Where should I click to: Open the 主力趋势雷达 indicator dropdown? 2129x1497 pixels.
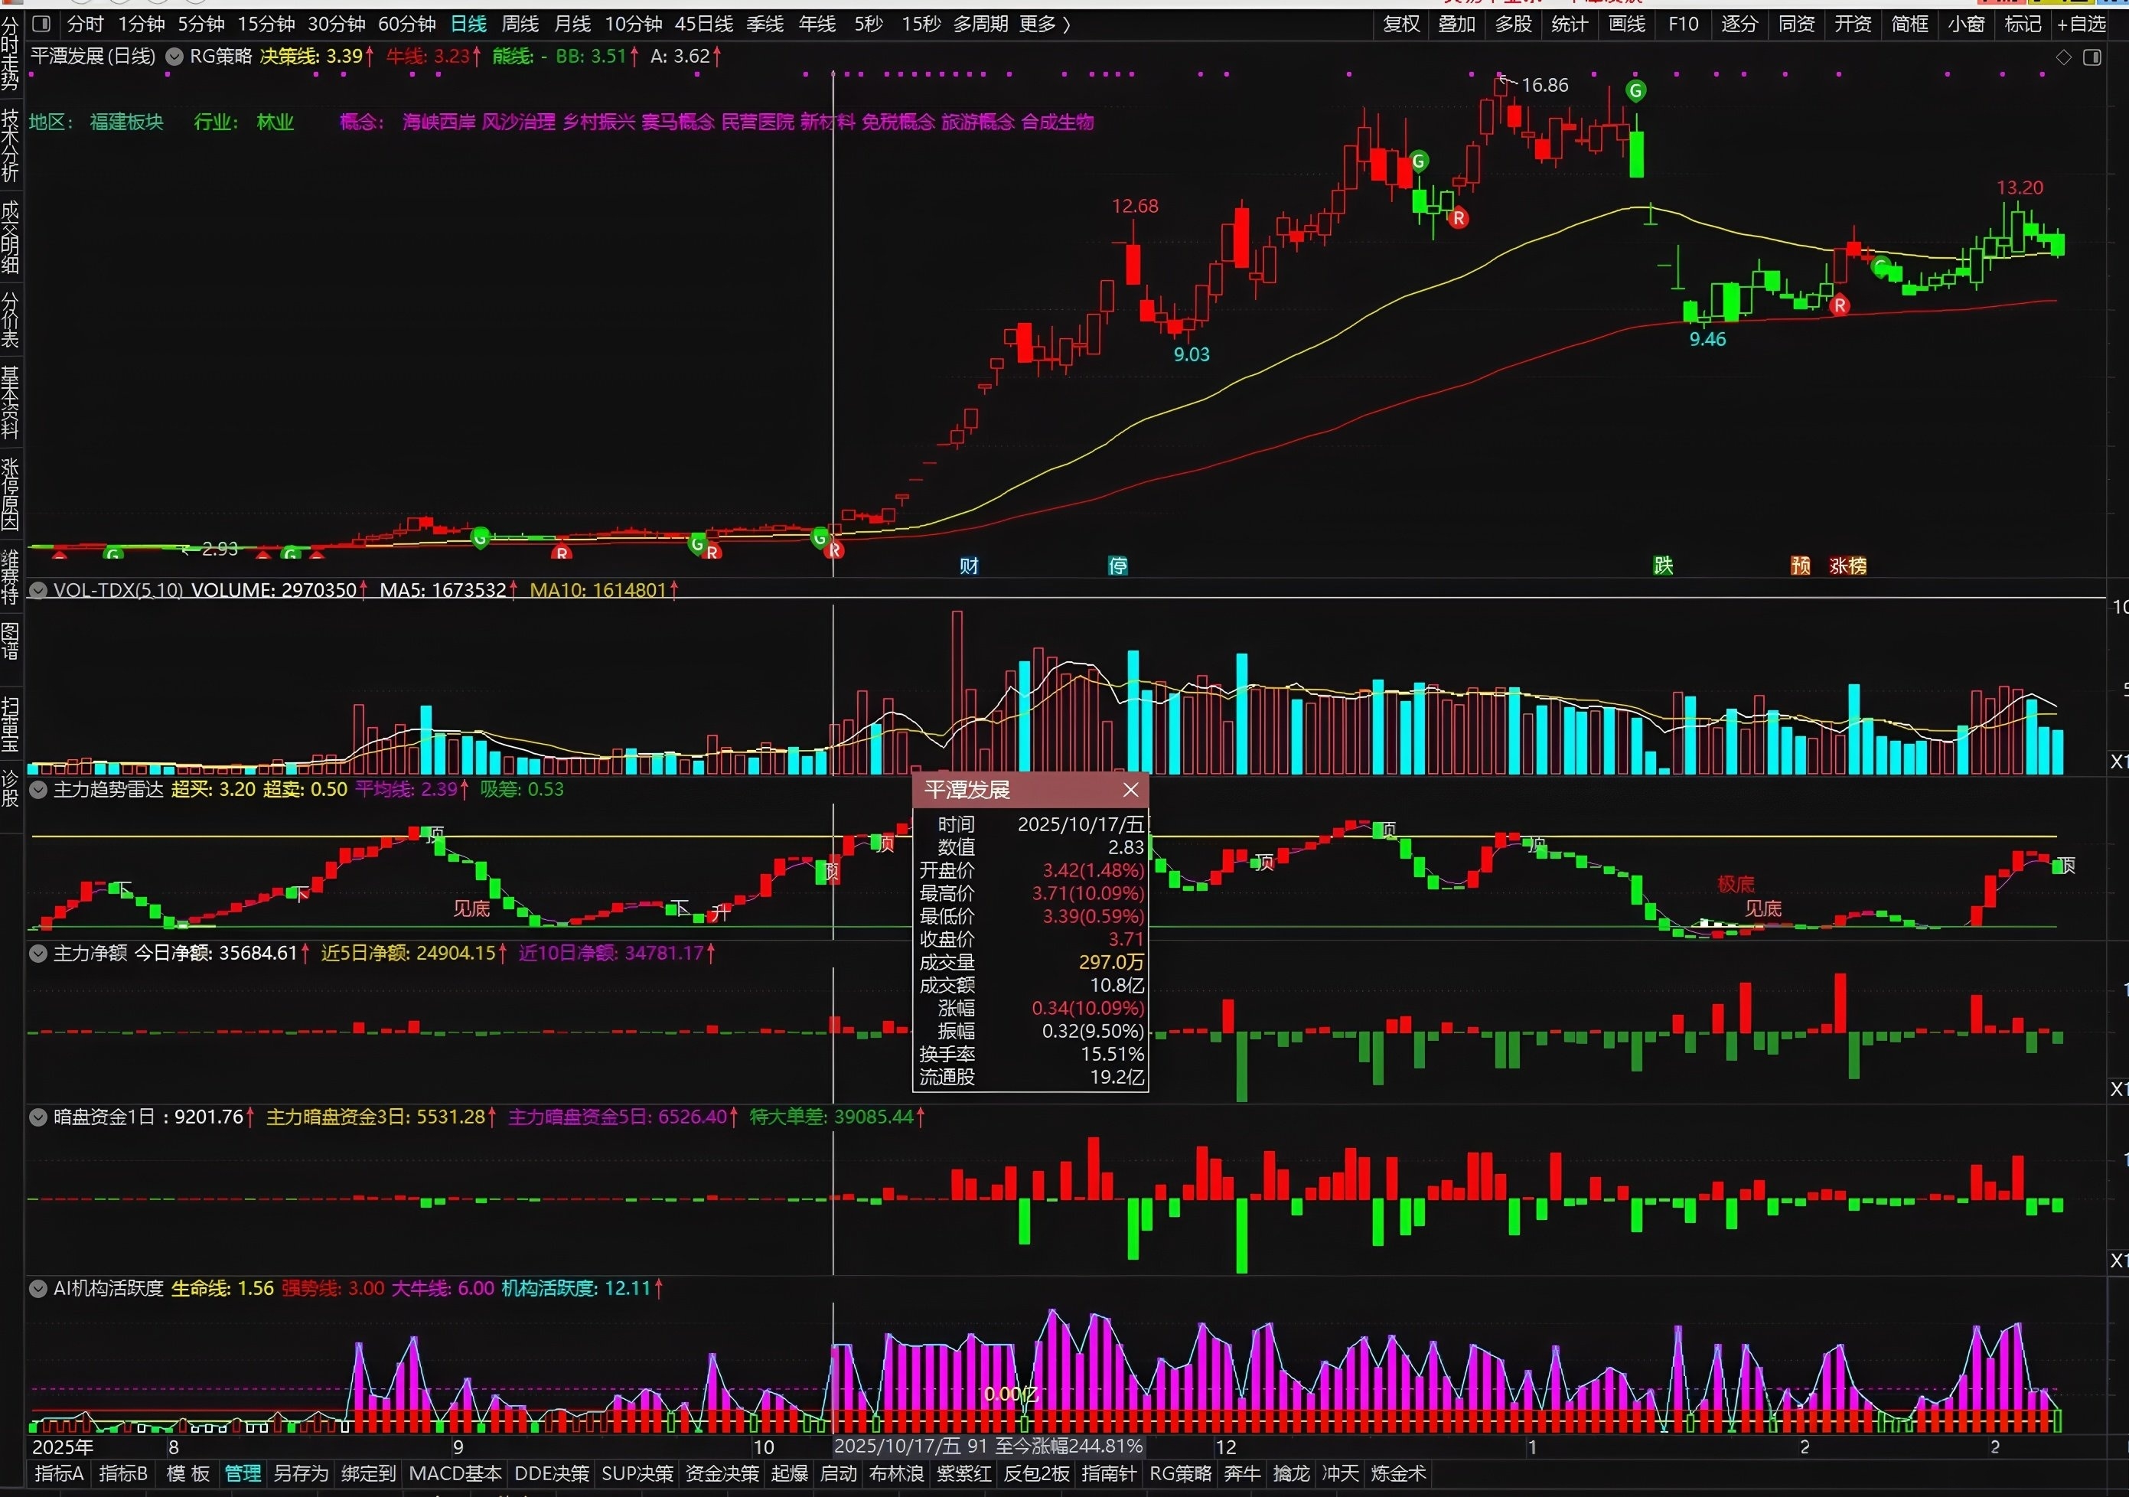(x=38, y=791)
